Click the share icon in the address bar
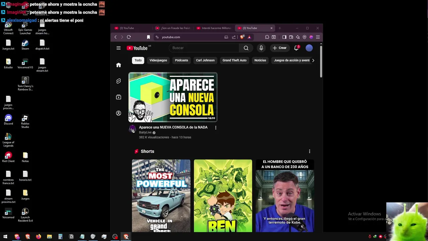Screen dimensions: 428x241 point(234,37)
